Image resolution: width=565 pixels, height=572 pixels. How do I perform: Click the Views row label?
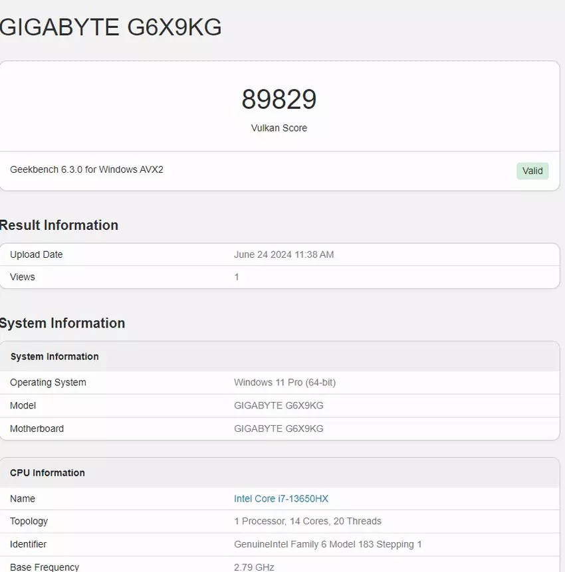[23, 277]
